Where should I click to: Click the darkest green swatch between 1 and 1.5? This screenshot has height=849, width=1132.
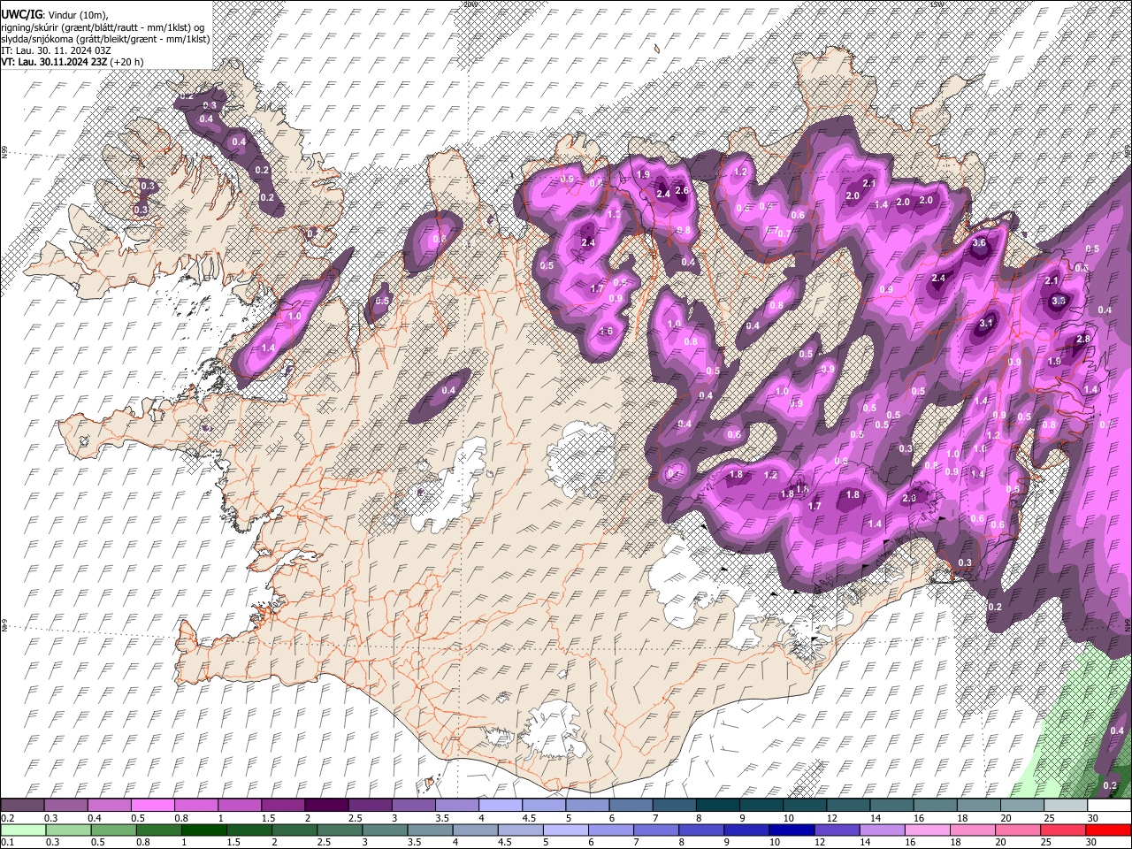pos(203,830)
